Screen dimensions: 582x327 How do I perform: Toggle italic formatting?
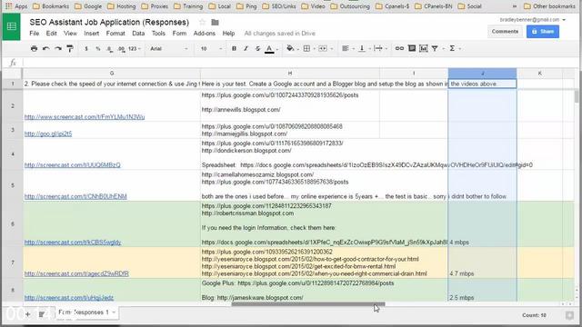pos(246,48)
